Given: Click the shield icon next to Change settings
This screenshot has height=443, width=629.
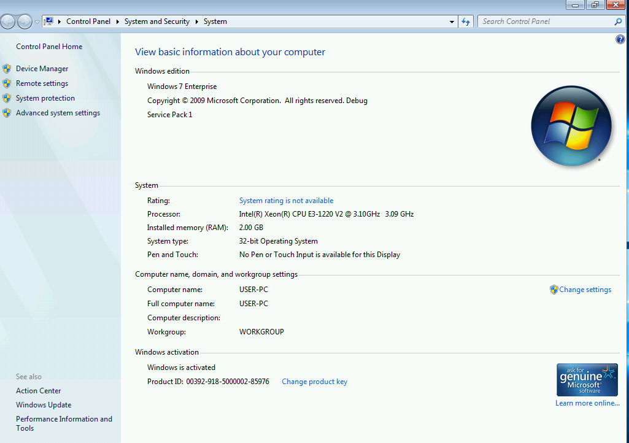Looking at the screenshot, I should (554, 290).
